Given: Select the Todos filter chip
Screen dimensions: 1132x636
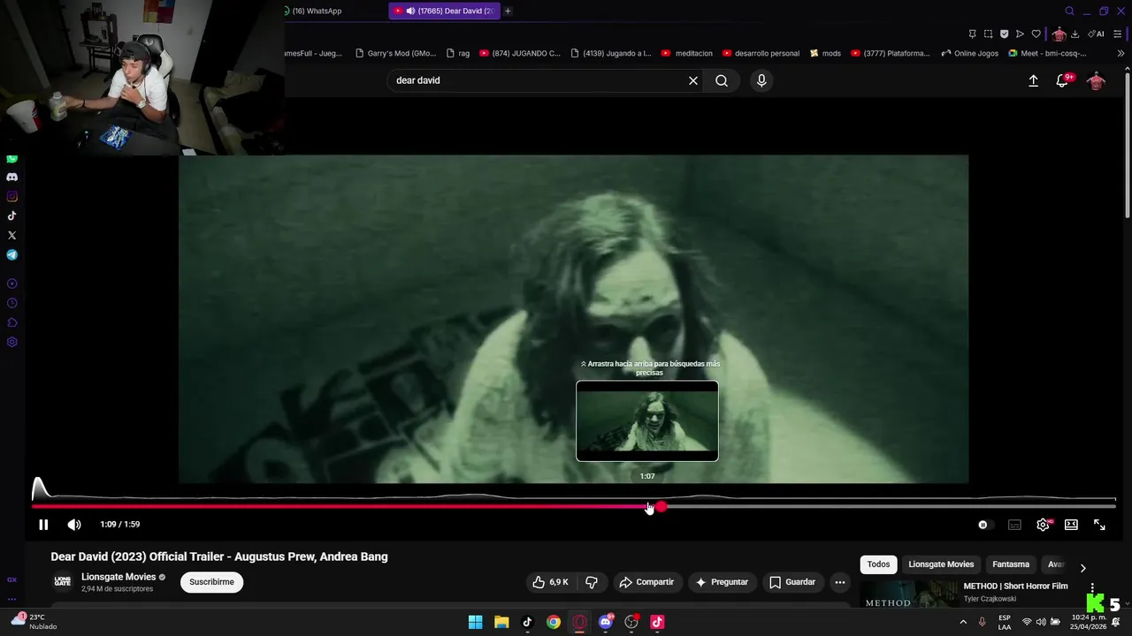Looking at the screenshot, I should pos(878,564).
